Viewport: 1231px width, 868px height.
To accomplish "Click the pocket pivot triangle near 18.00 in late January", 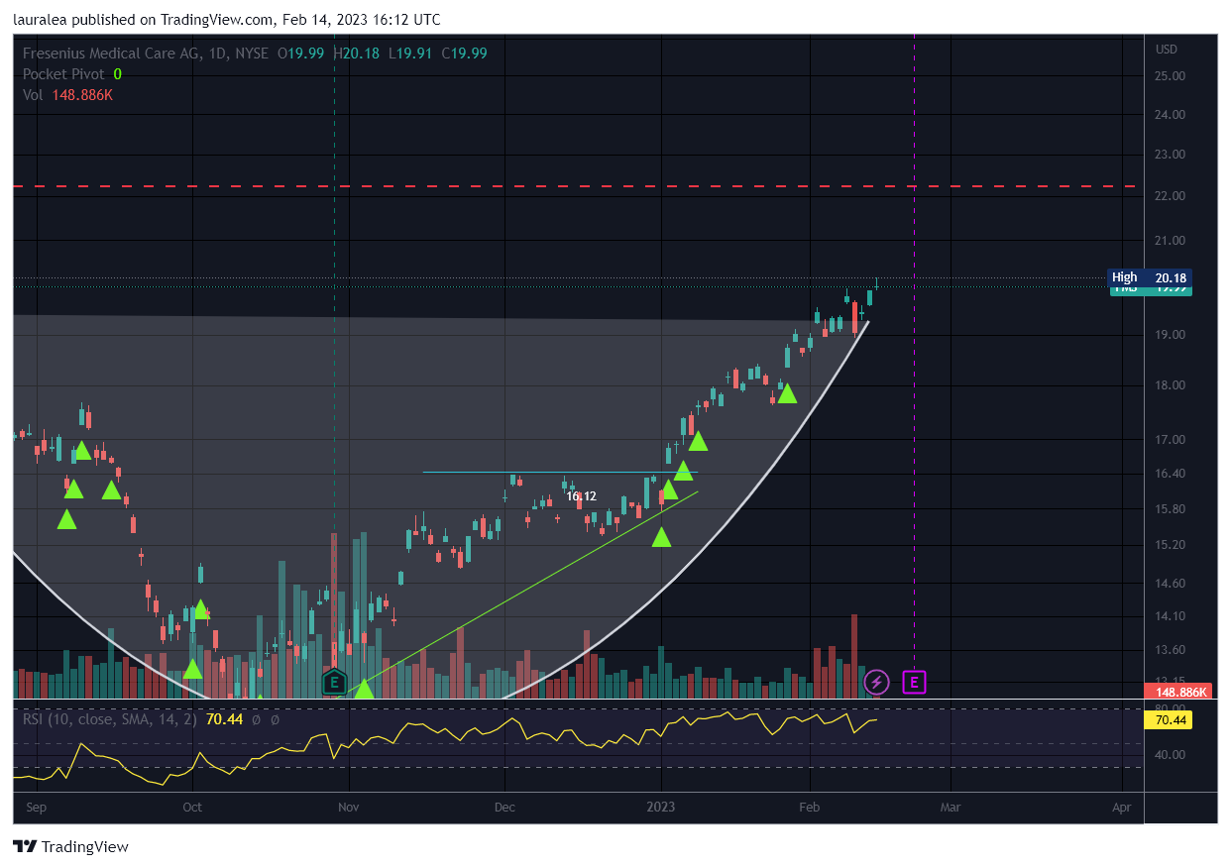I will click(787, 393).
